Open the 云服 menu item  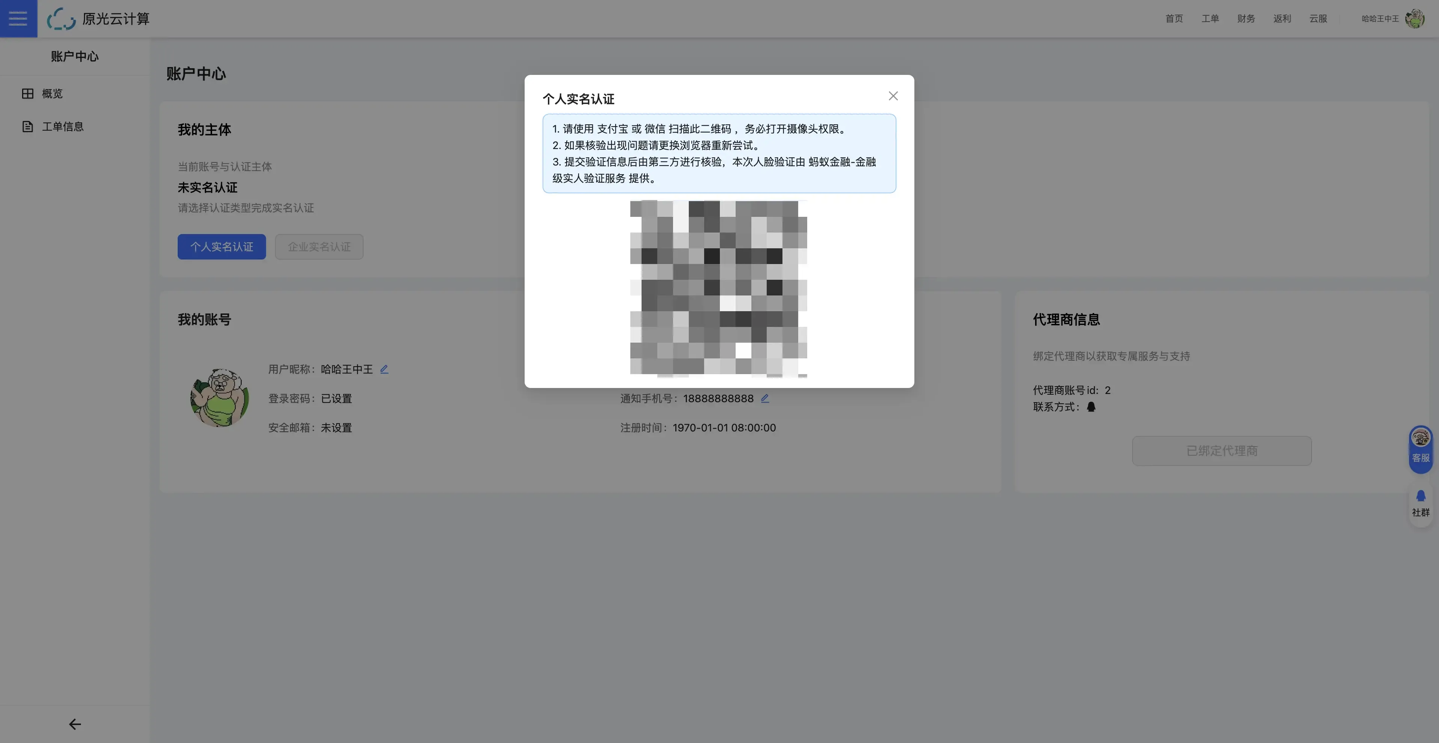click(x=1318, y=18)
